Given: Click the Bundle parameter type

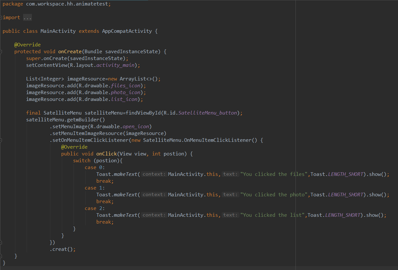Looking at the screenshot, I should [x=93, y=52].
